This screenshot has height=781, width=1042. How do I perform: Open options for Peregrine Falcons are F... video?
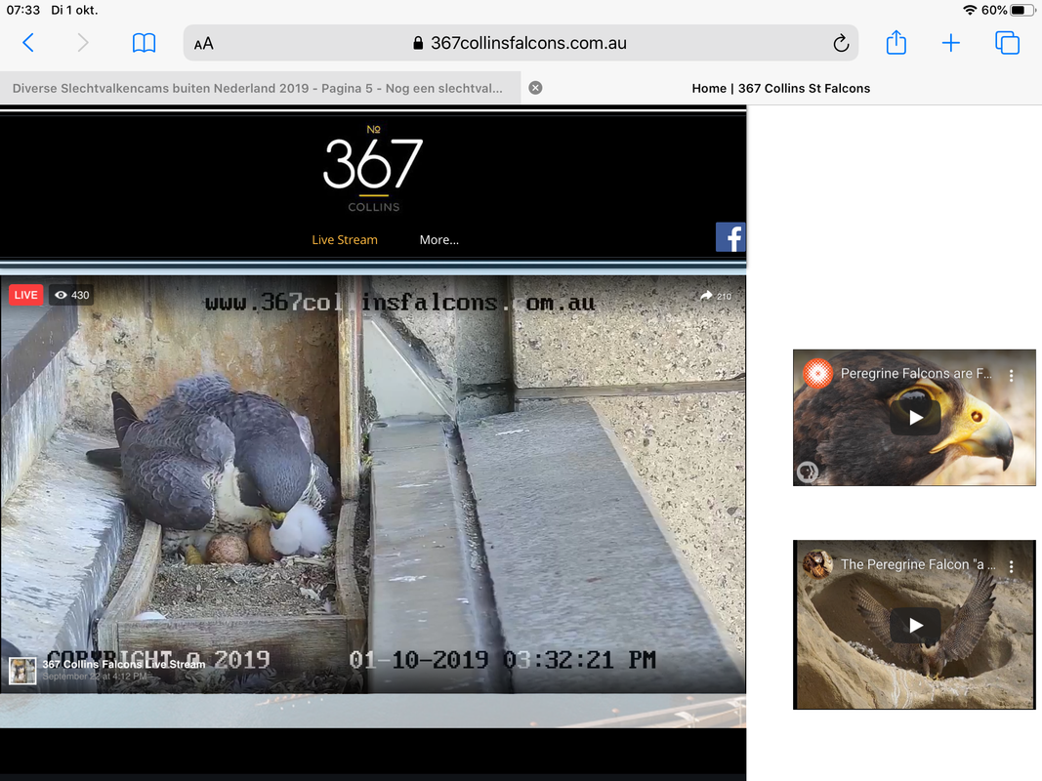(1011, 375)
